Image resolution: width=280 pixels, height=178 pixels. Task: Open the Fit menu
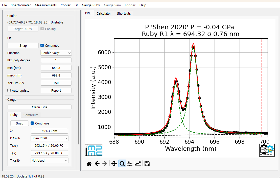click(76, 5)
